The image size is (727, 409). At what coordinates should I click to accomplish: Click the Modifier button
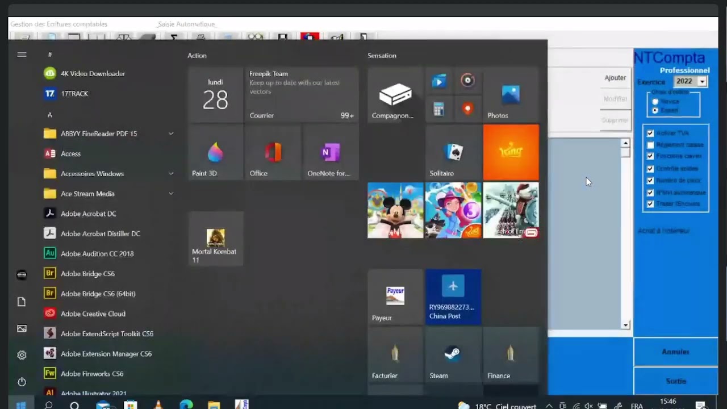[615, 99]
